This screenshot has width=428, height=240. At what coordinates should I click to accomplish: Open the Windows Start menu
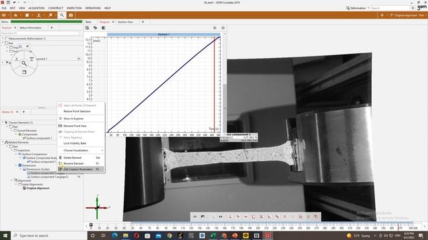point(5,235)
